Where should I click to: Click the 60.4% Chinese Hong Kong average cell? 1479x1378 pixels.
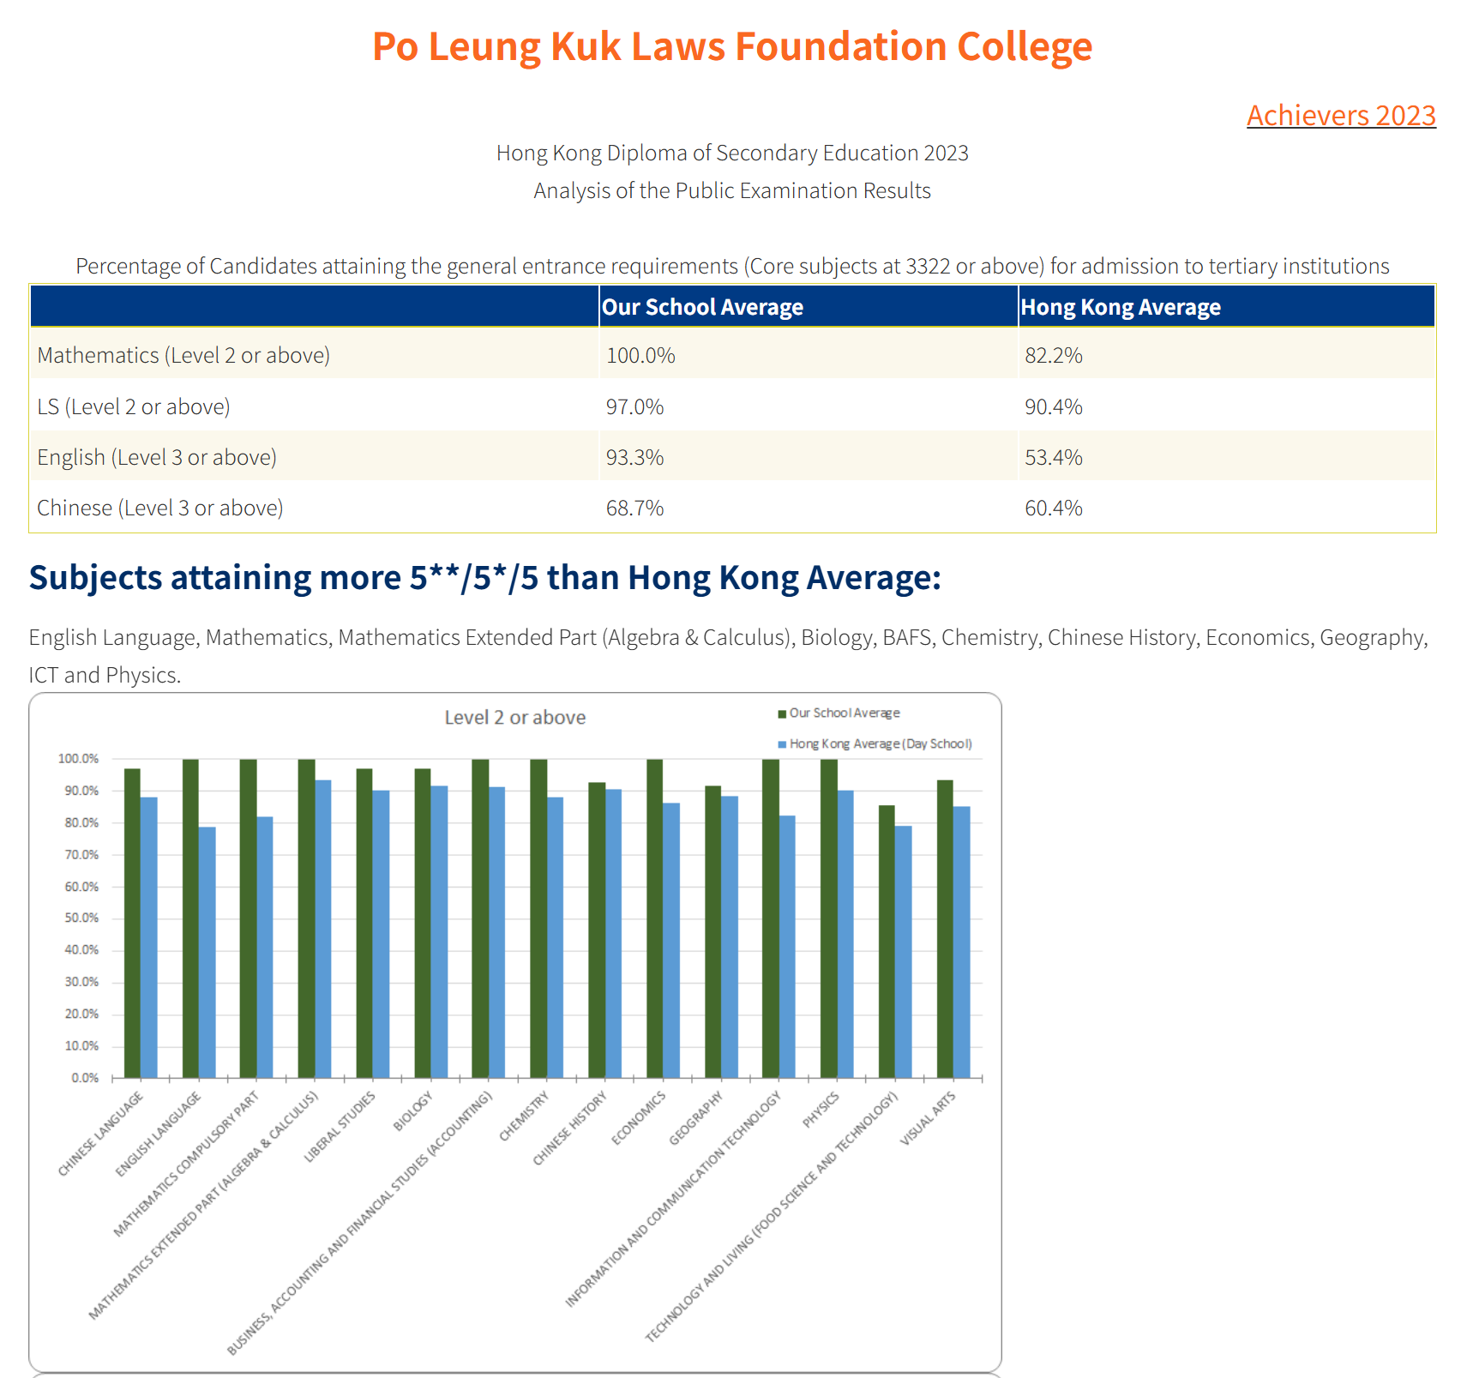[1053, 508]
